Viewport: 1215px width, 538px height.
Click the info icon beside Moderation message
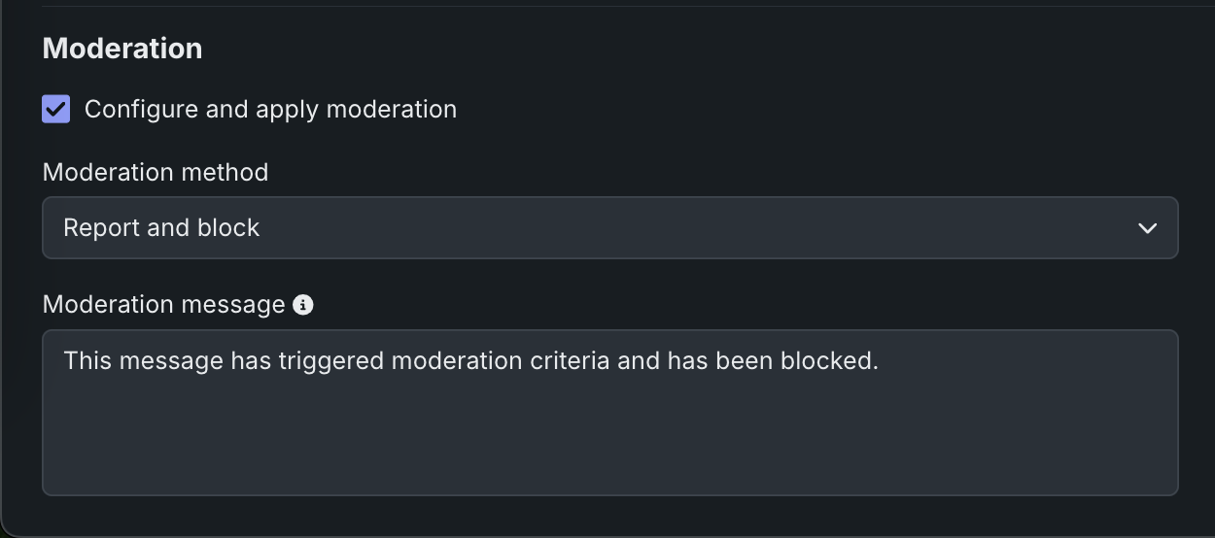pyautogui.click(x=303, y=305)
